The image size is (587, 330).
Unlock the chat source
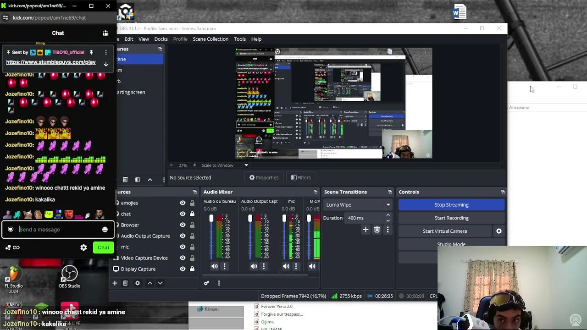click(192, 214)
